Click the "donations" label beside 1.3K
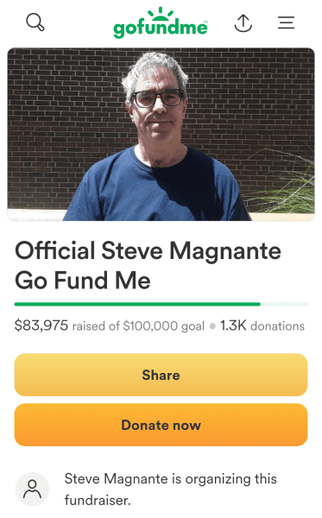Screen dimensions: 322x518 click(x=277, y=326)
